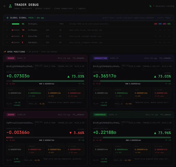Click 'Zero curve, stagnant market cap' note

tap(86, 42)
